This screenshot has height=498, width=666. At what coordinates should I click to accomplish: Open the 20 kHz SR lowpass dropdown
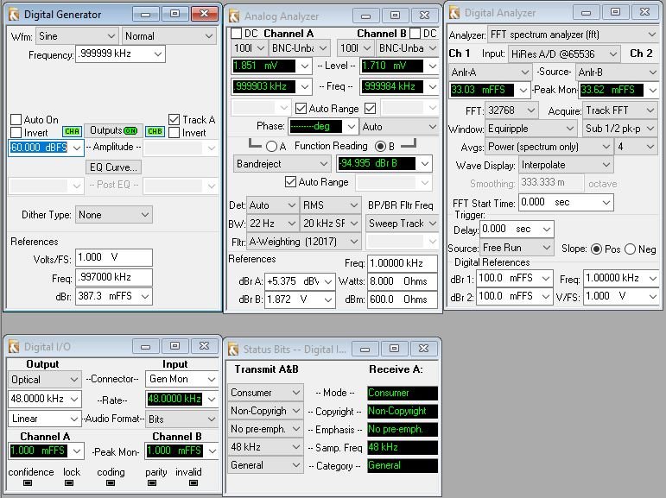click(331, 224)
